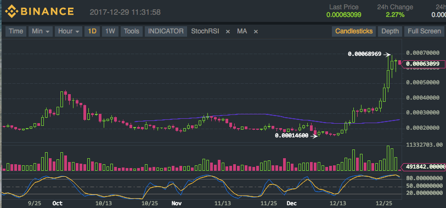Click the current price tag on the price axis

coord(424,64)
